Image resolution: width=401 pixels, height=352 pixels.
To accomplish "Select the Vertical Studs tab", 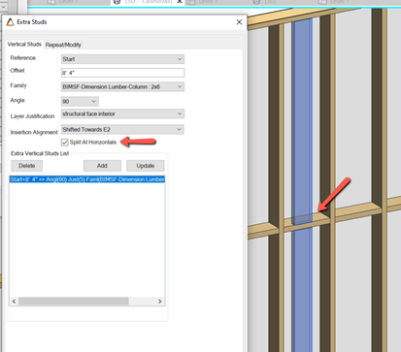I will pyautogui.click(x=24, y=45).
